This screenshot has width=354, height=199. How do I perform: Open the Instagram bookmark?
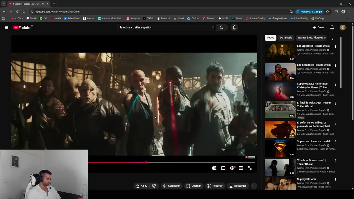(x=133, y=19)
